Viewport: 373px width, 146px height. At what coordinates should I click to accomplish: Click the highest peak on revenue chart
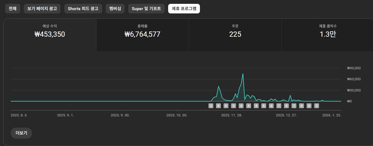click(x=243, y=74)
